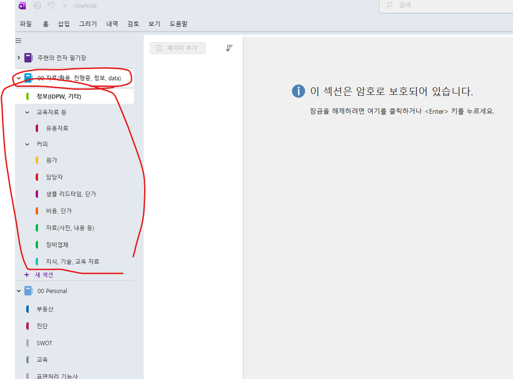Image resolution: width=513 pixels, height=379 pixels.
Task: Open the page sort options icon
Action: tap(229, 48)
